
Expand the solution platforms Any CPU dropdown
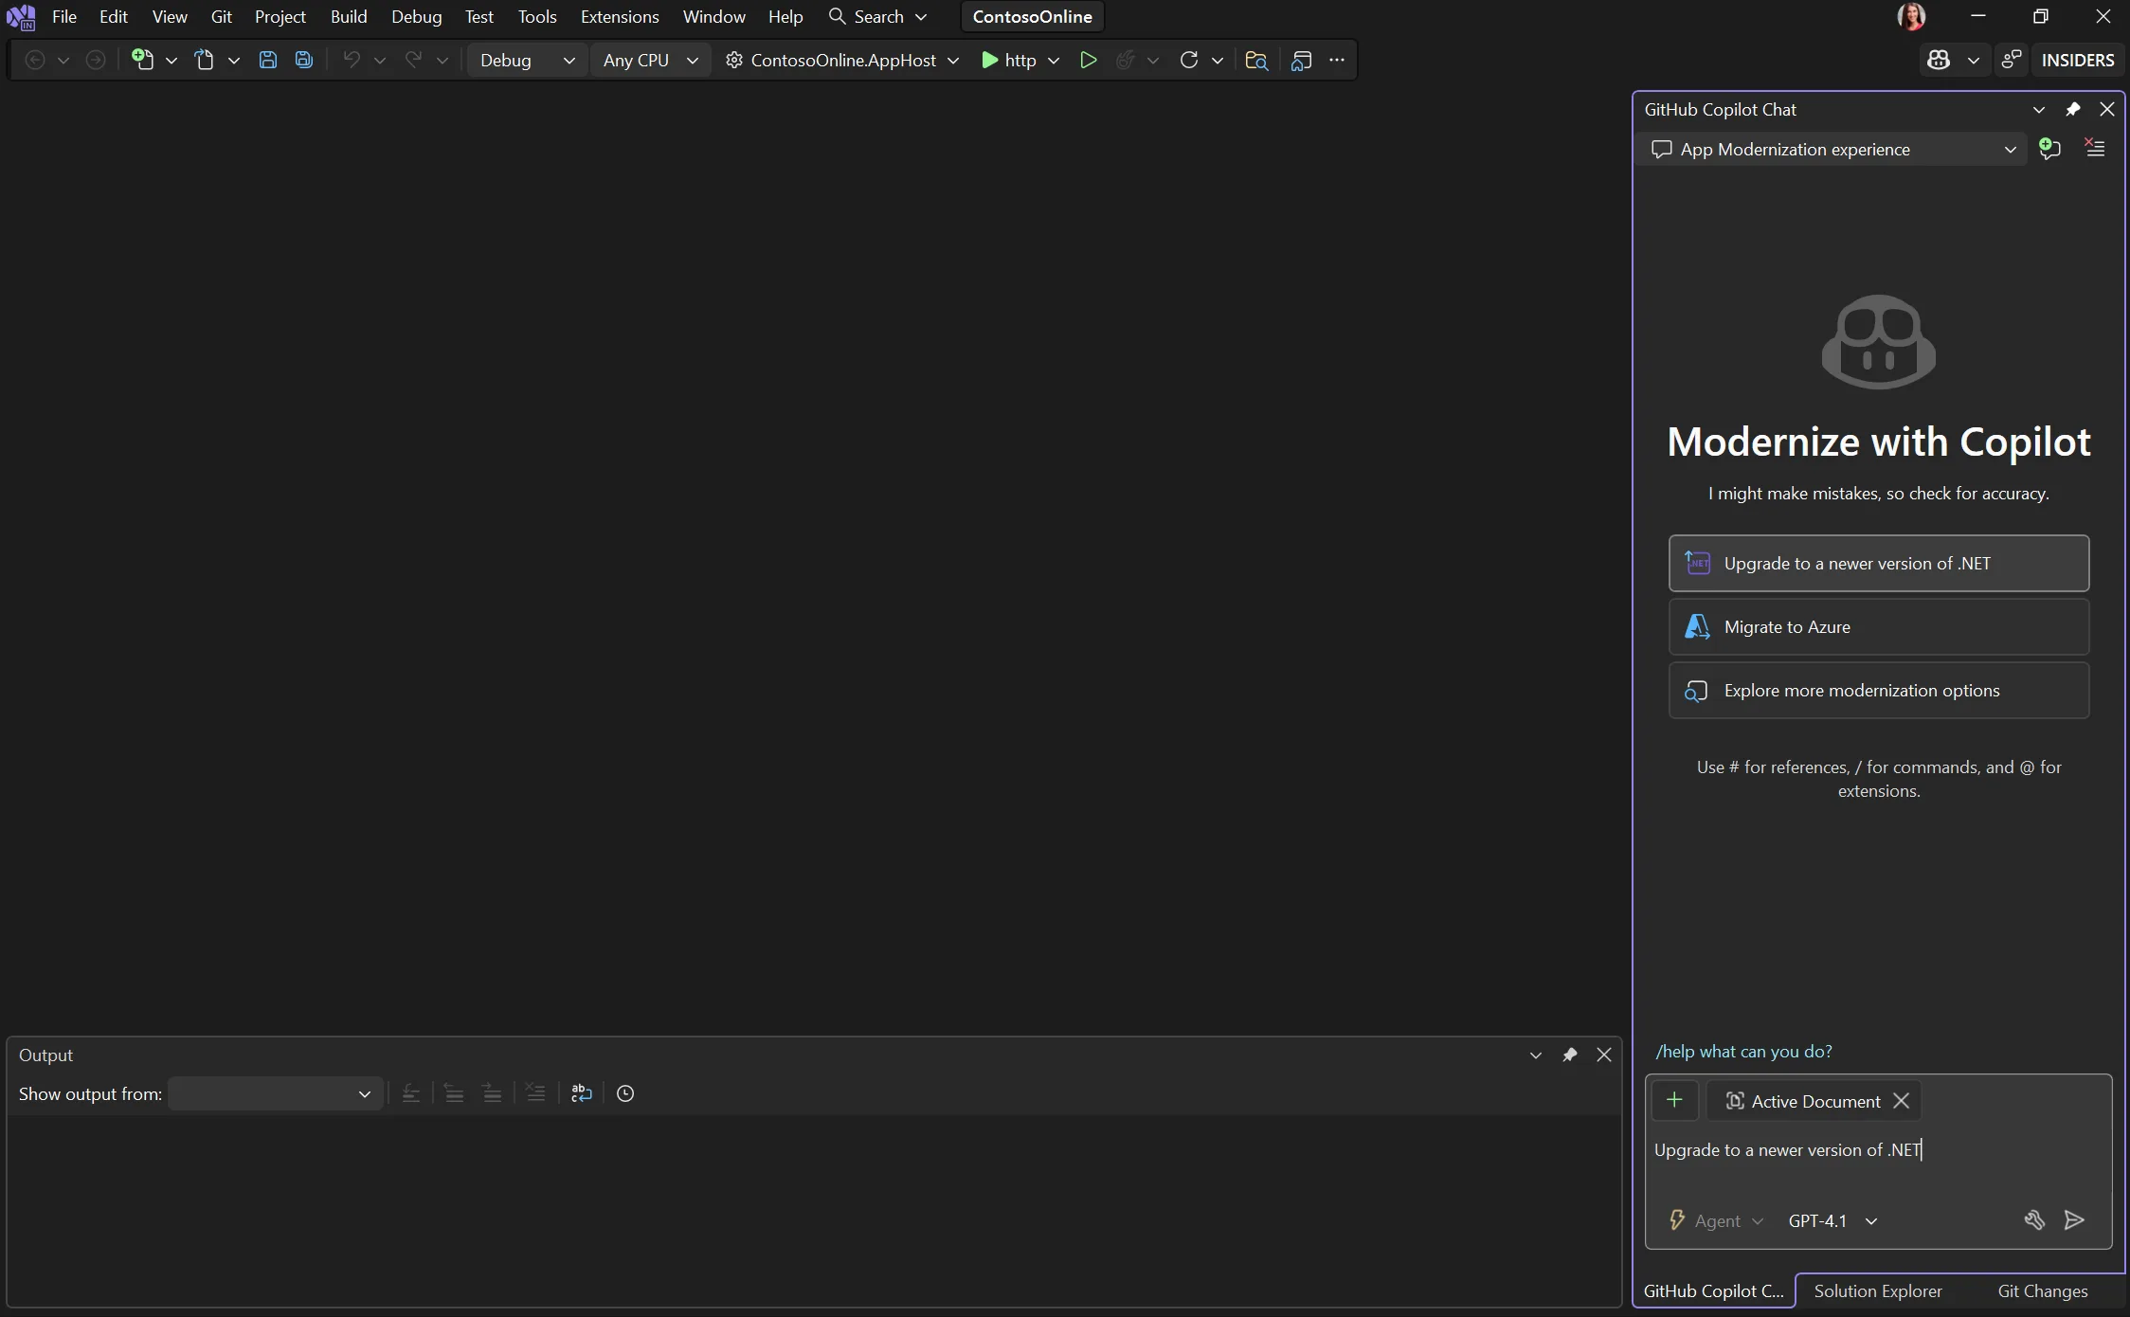650,60
